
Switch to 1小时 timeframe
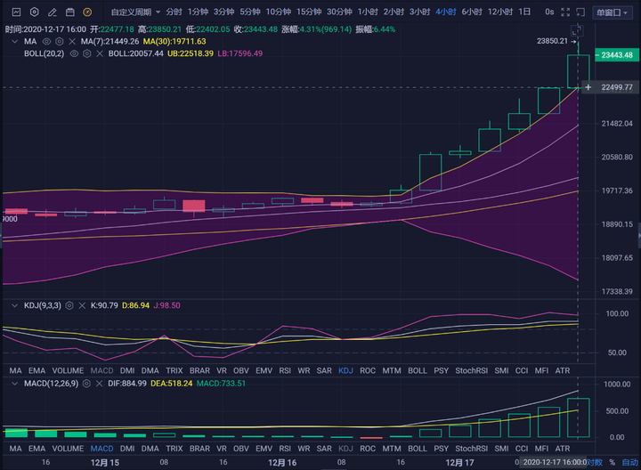click(x=368, y=12)
